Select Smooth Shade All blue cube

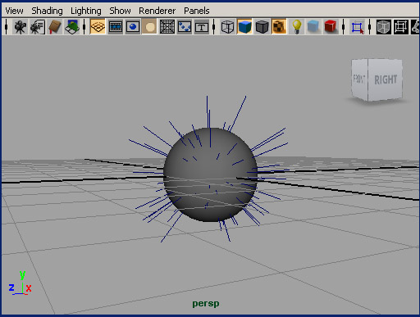[x=244, y=27]
